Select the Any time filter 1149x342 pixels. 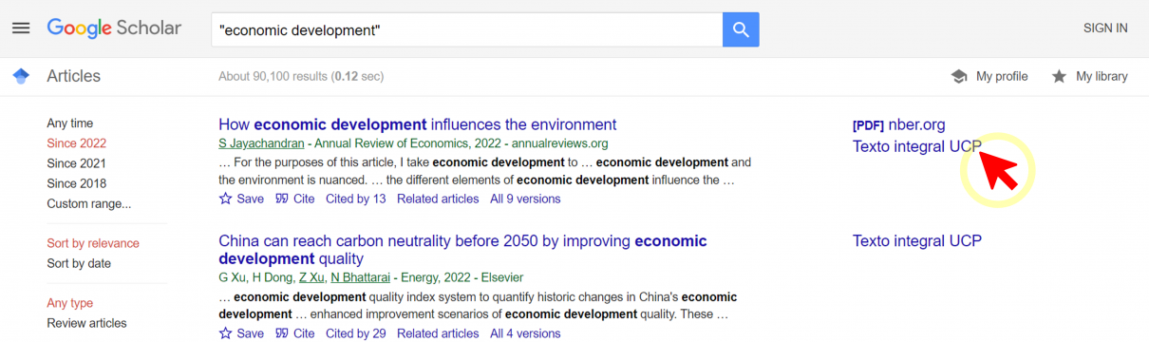click(x=70, y=123)
